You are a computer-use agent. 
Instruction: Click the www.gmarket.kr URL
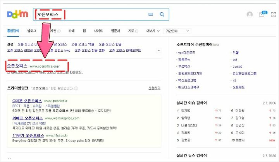[x=55, y=101]
